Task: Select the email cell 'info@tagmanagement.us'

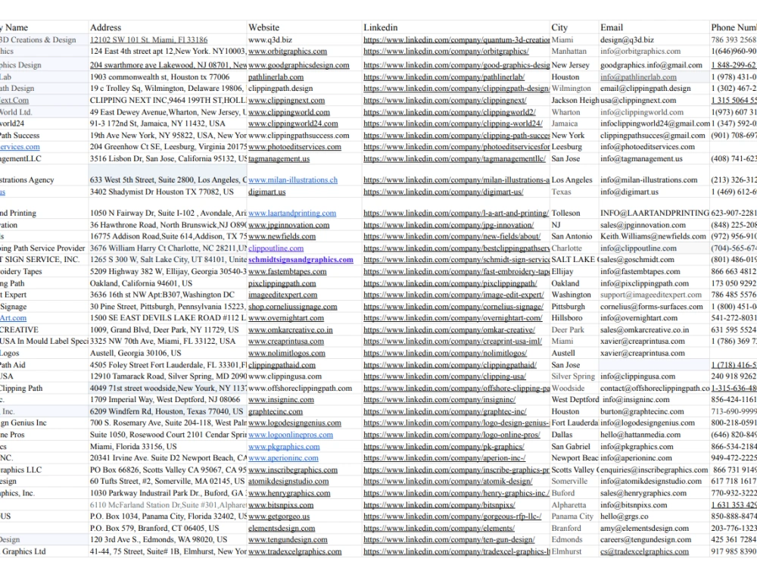Action: click(x=654, y=158)
